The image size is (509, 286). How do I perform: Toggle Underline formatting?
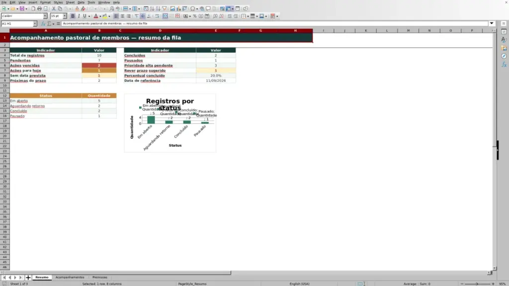click(x=85, y=16)
